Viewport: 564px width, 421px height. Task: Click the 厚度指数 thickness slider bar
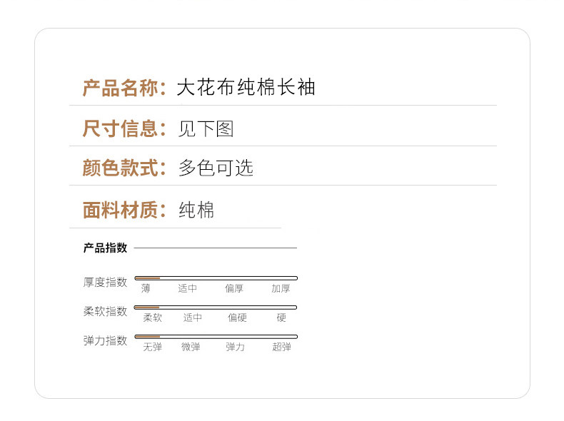click(216, 278)
